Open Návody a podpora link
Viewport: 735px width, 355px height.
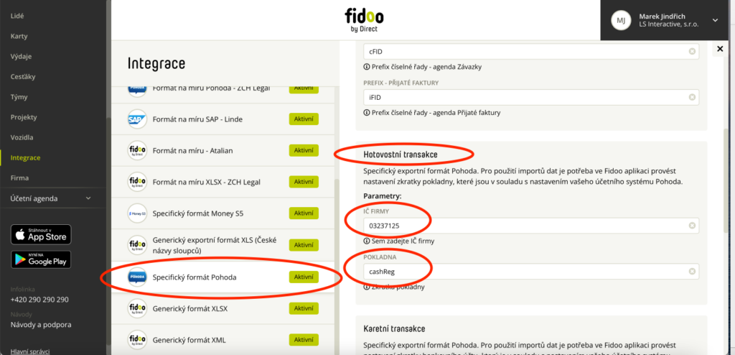(41, 325)
